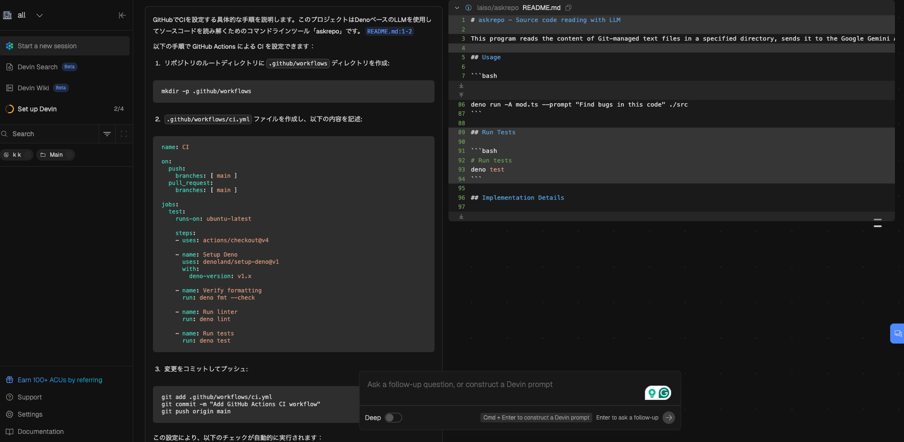Click the Set up Devin progress ring
This screenshot has width=904, height=442.
(x=10, y=109)
